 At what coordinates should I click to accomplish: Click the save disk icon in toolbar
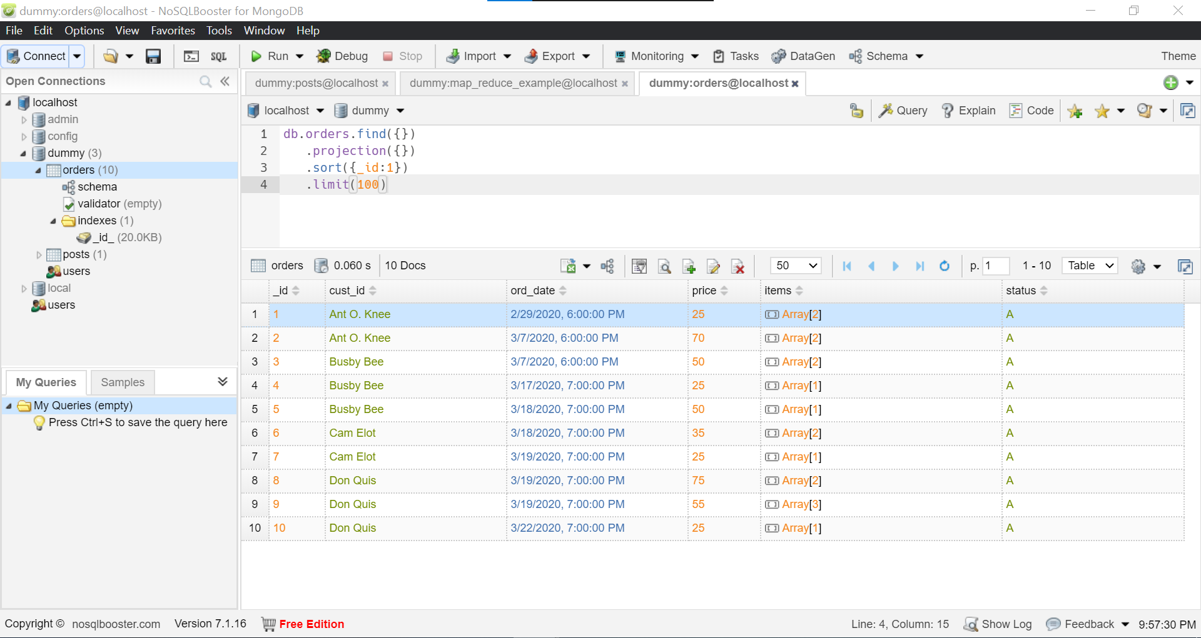[x=153, y=56]
